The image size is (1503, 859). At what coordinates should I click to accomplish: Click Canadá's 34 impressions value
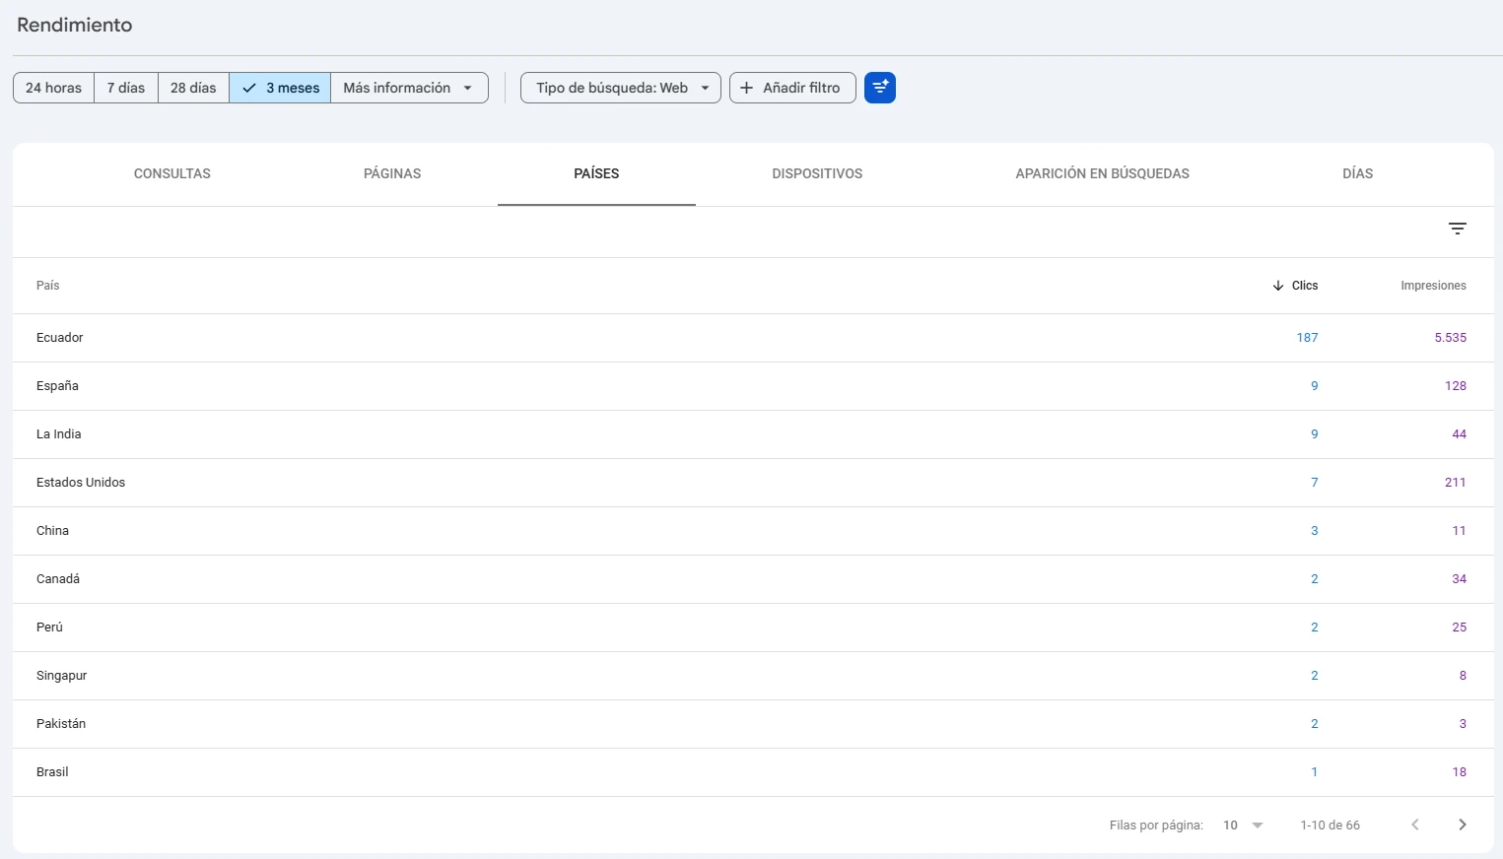[1460, 579]
